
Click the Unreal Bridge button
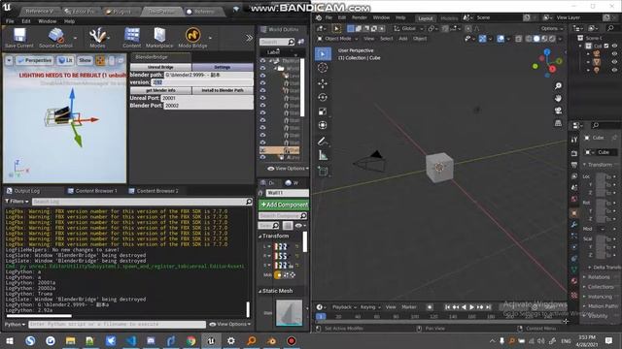160,67
